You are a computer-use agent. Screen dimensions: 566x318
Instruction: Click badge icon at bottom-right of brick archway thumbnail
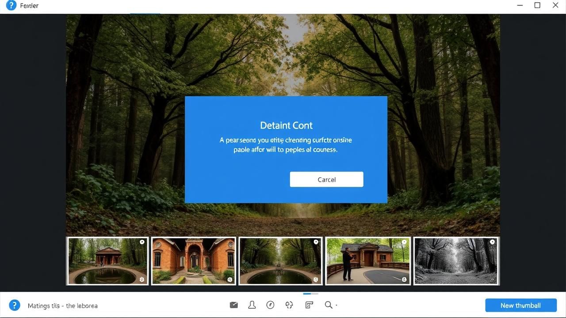tap(230, 279)
